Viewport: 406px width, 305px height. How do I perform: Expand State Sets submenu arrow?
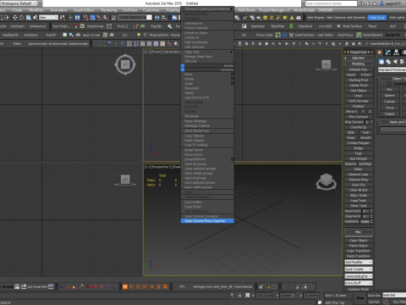[232, 52]
